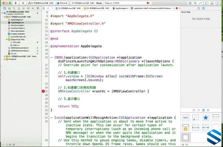The height and width of the screenshot is (147, 223).
Task: Open the Test navigator icon
Action: click(23, 9)
